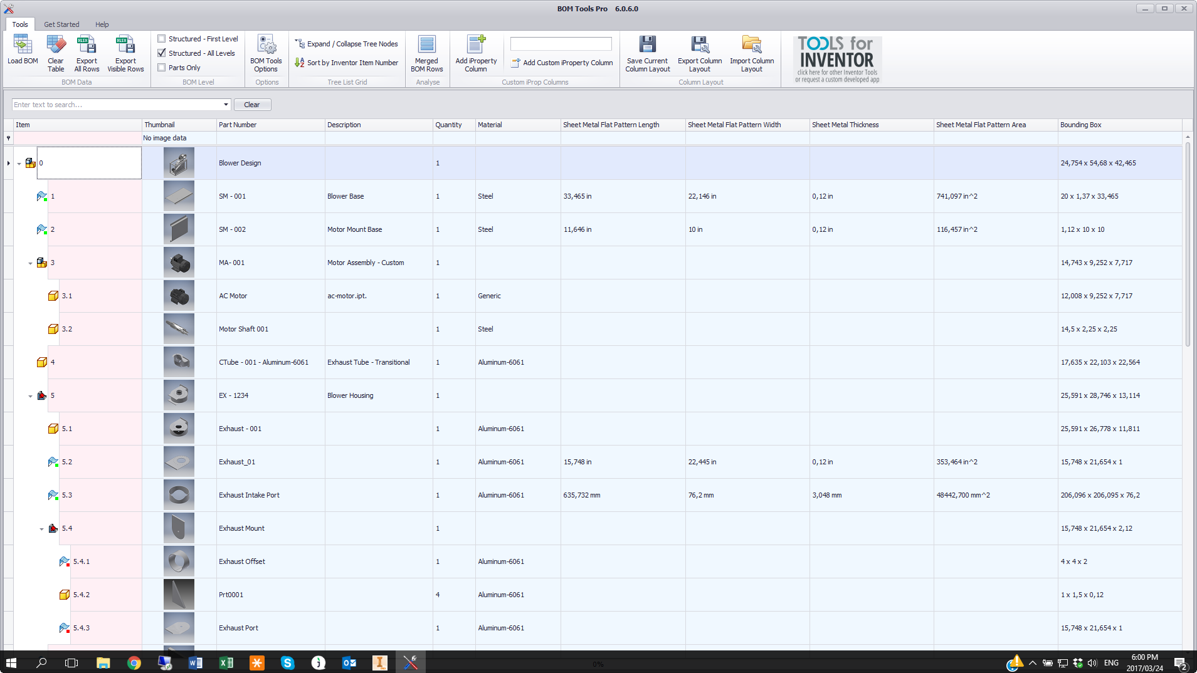1197x673 pixels.
Task: Click the vertical scrollbar of the grid
Action: point(1188,244)
